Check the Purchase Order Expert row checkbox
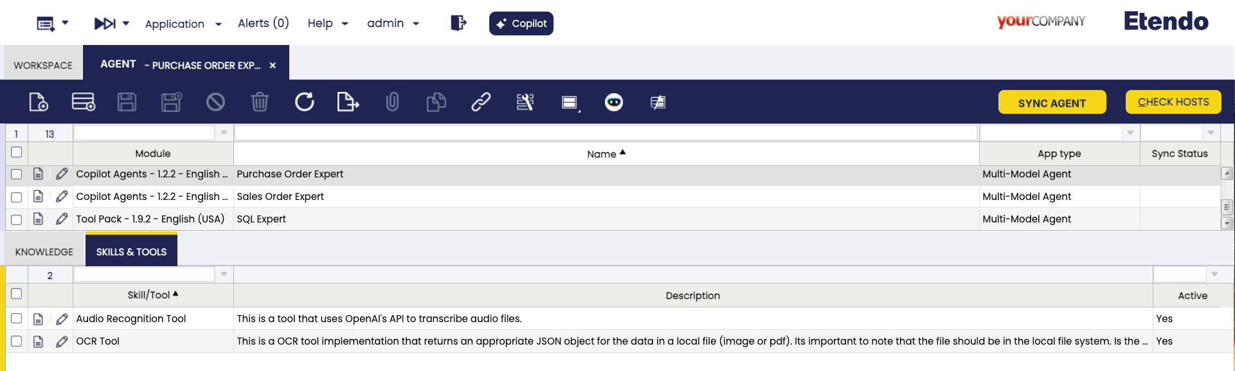Screen dimensions: 1235x371 [x=17, y=174]
